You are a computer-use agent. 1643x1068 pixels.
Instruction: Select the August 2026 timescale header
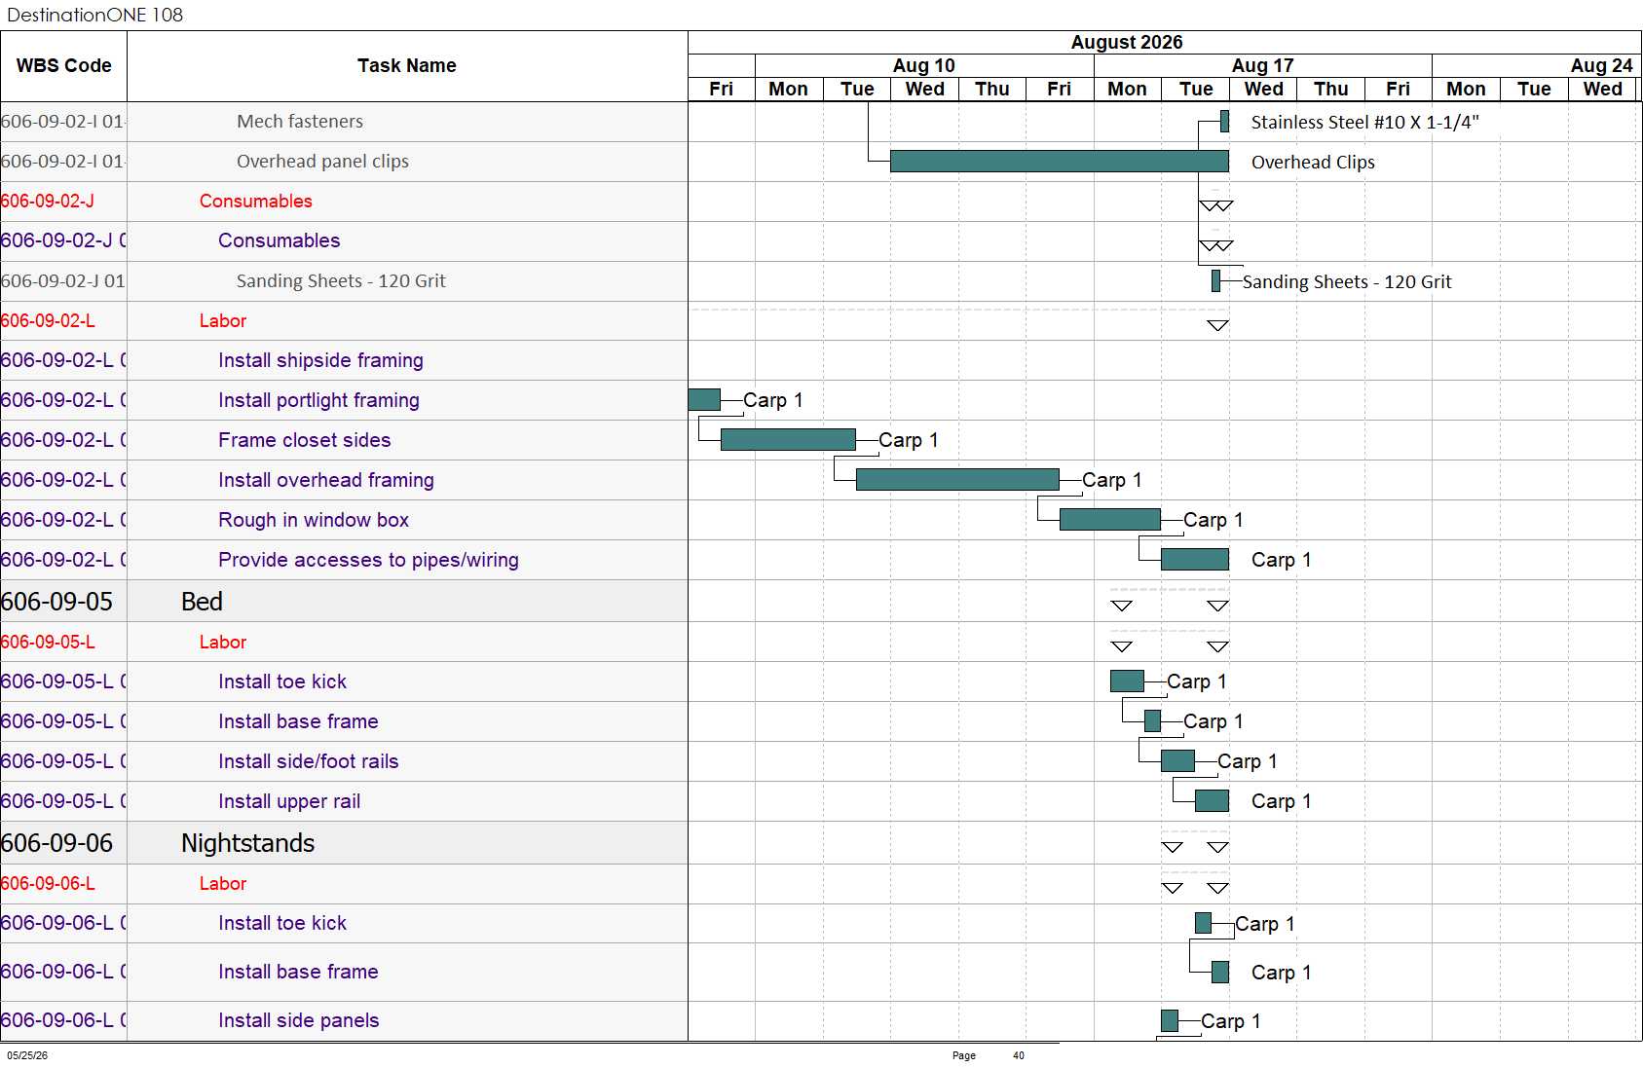tap(1127, 42)
